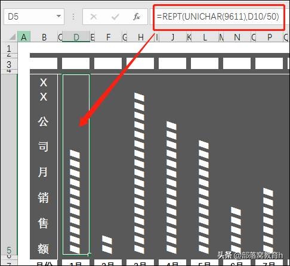Click the bar cell in column N
This screenshot has height=266, width=290.
237,164
